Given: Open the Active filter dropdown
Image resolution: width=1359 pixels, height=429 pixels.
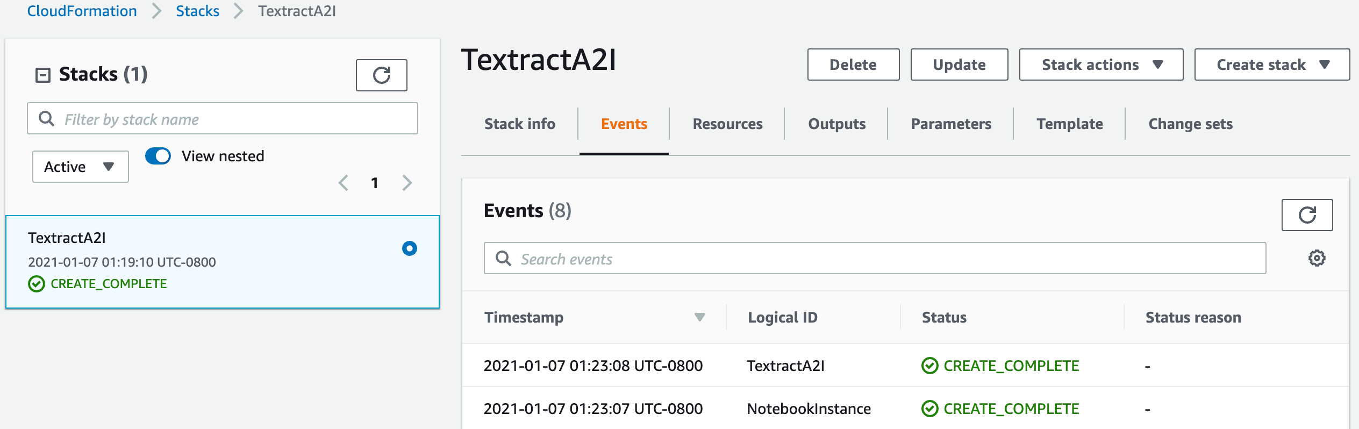Looking at the screenshot, I should [x=81, y=167].
